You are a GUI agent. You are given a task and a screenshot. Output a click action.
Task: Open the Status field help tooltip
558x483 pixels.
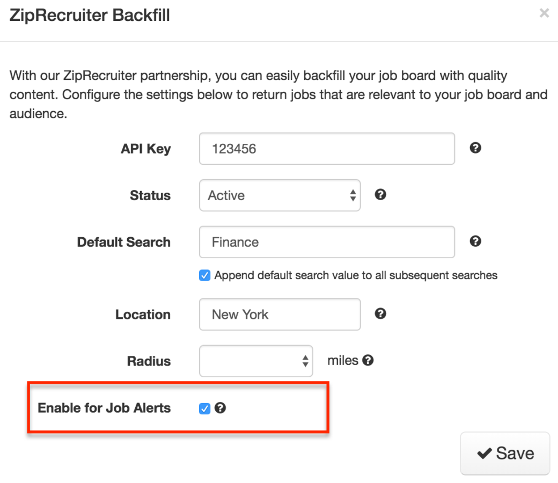tap(380, 195)
